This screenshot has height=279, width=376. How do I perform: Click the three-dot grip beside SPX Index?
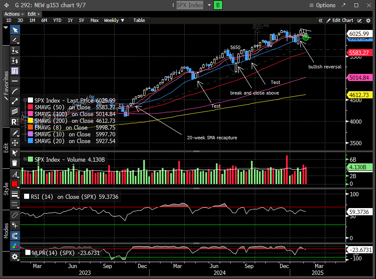[173, 5]
